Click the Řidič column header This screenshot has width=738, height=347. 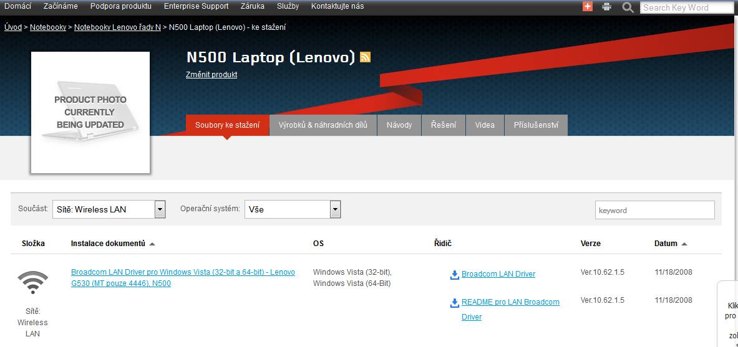click(443, 244)
